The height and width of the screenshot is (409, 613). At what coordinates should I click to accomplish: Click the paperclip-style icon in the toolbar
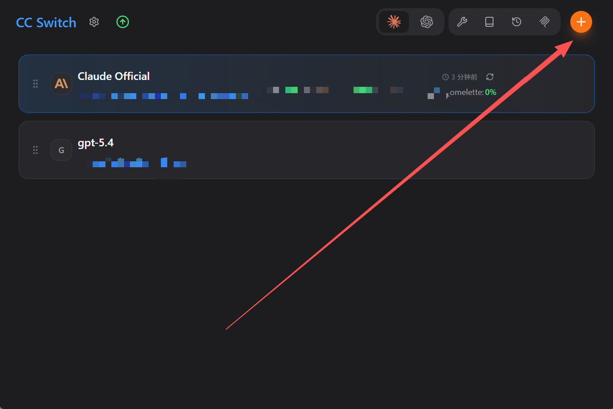tap(544, 22)
